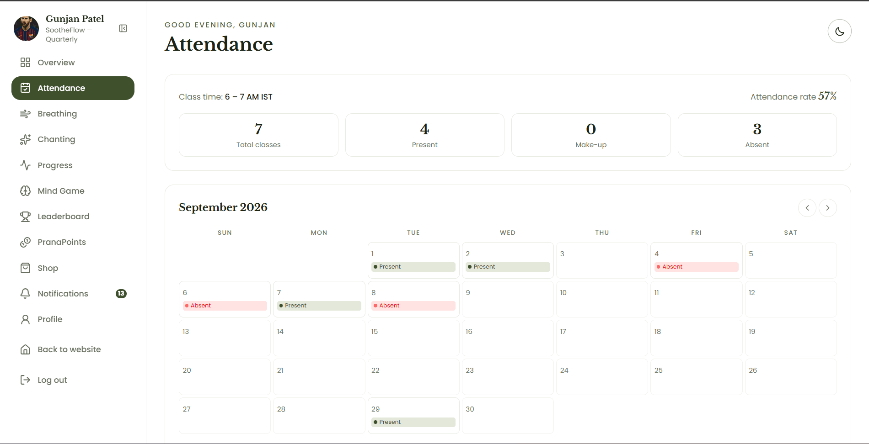Click the Back to website home icon
This screenshot has height=444, width=869.
click(x=25, y=349)
